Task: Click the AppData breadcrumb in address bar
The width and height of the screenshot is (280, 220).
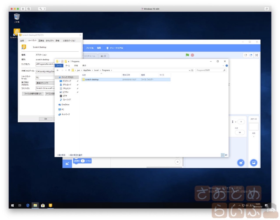Action: (87, 70)
